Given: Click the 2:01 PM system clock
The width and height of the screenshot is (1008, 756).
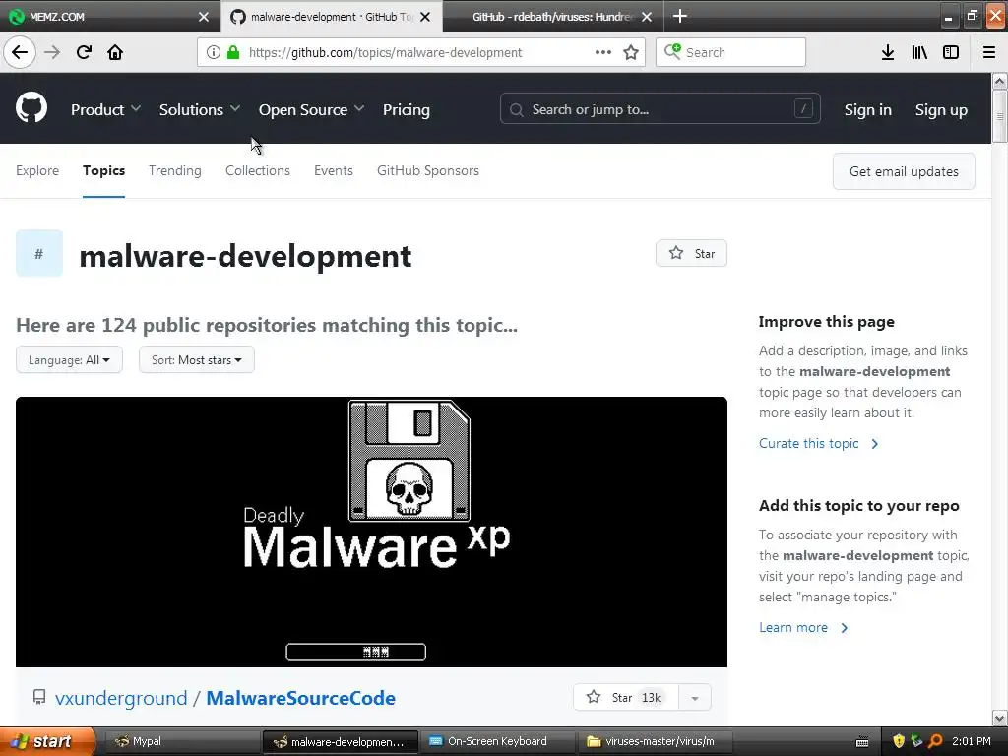Looking at the screenshot, I should 971,741.
